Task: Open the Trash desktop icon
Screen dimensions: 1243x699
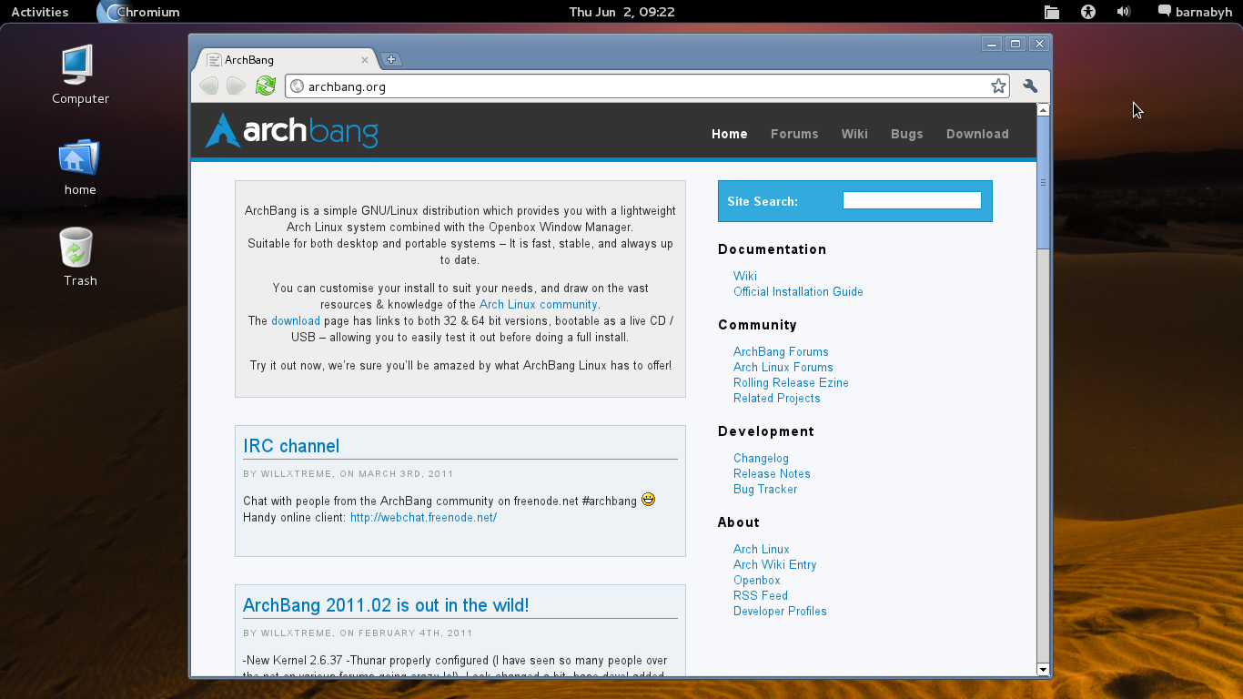Action: tap(80, 258)
